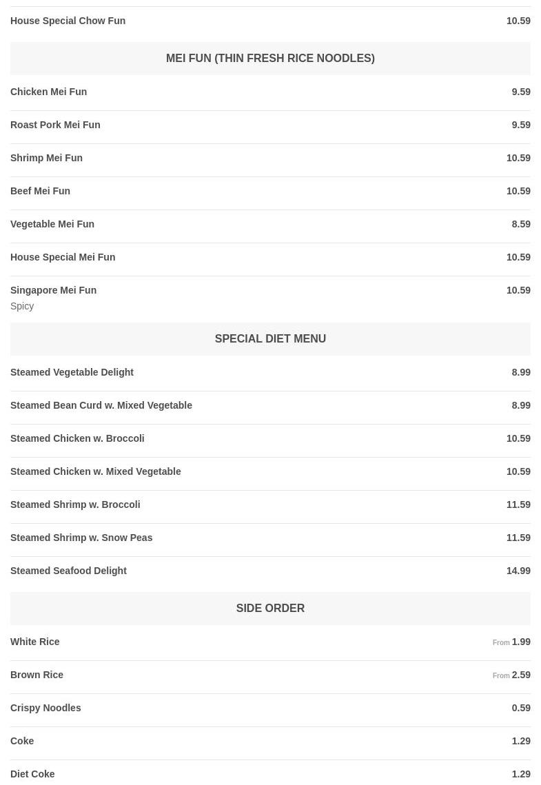541x785 pixels.
Task: Choose Steamed Shrimp w. Broccoli
Action: tap(75, 504)
